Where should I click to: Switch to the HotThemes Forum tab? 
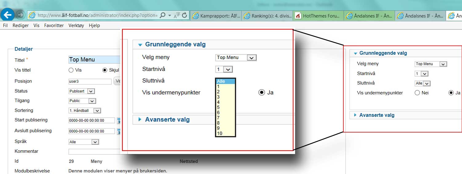pyautogui.click(x=319, y=15)
